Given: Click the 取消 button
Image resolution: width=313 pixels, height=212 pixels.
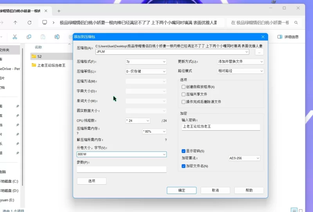Looking at the screenshot, I should (215, 190).
